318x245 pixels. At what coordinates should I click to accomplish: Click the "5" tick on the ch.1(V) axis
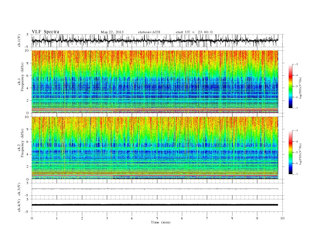pos(28,34)
